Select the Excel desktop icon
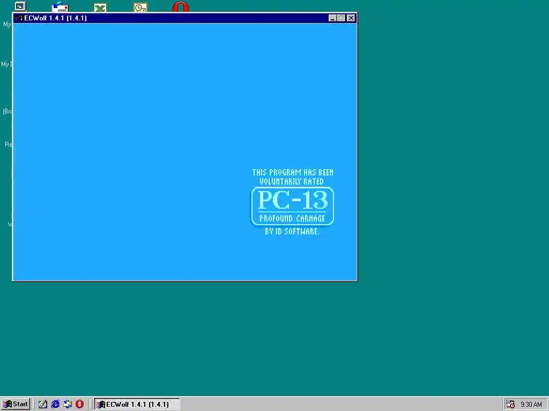 click(100, 7)
